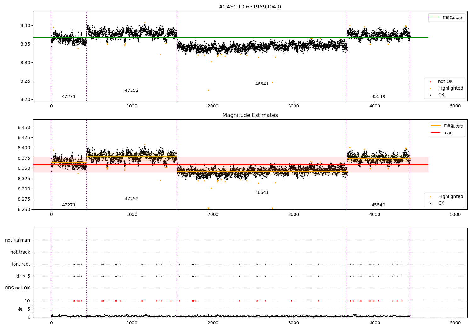Click the '8.400' y-axis tick label

pos(24,148)
